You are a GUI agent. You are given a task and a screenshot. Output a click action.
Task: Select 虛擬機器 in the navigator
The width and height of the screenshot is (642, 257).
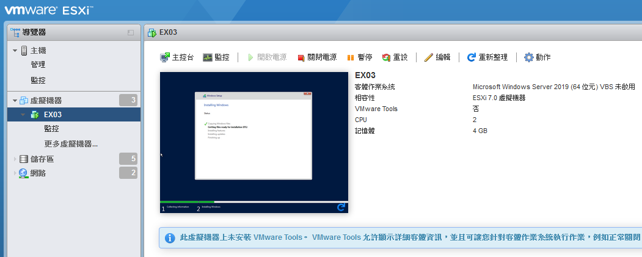tap(46, 100)
